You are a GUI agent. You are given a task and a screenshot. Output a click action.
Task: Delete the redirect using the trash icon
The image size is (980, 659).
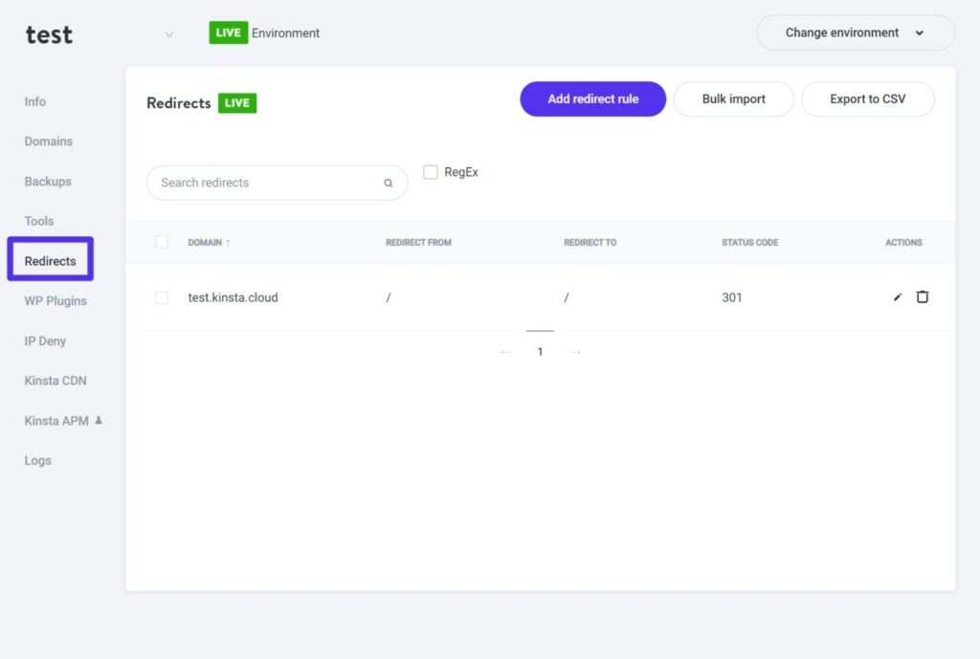pyautogui.click(x=923, y=297)
